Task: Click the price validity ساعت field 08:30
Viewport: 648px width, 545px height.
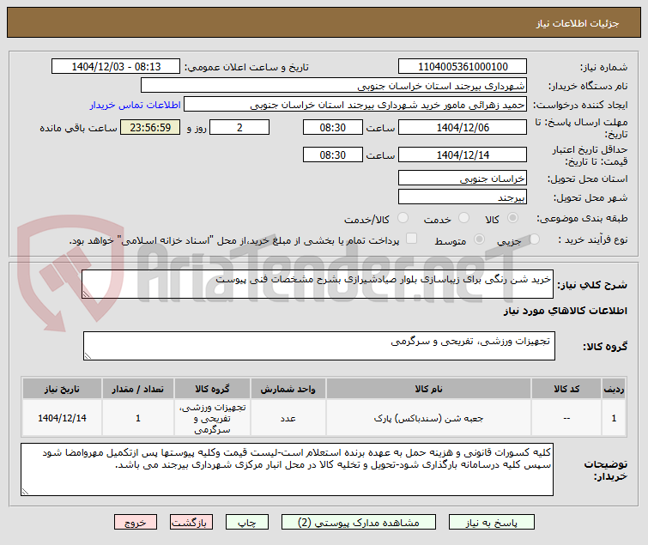Action: (x=333, y=154)
